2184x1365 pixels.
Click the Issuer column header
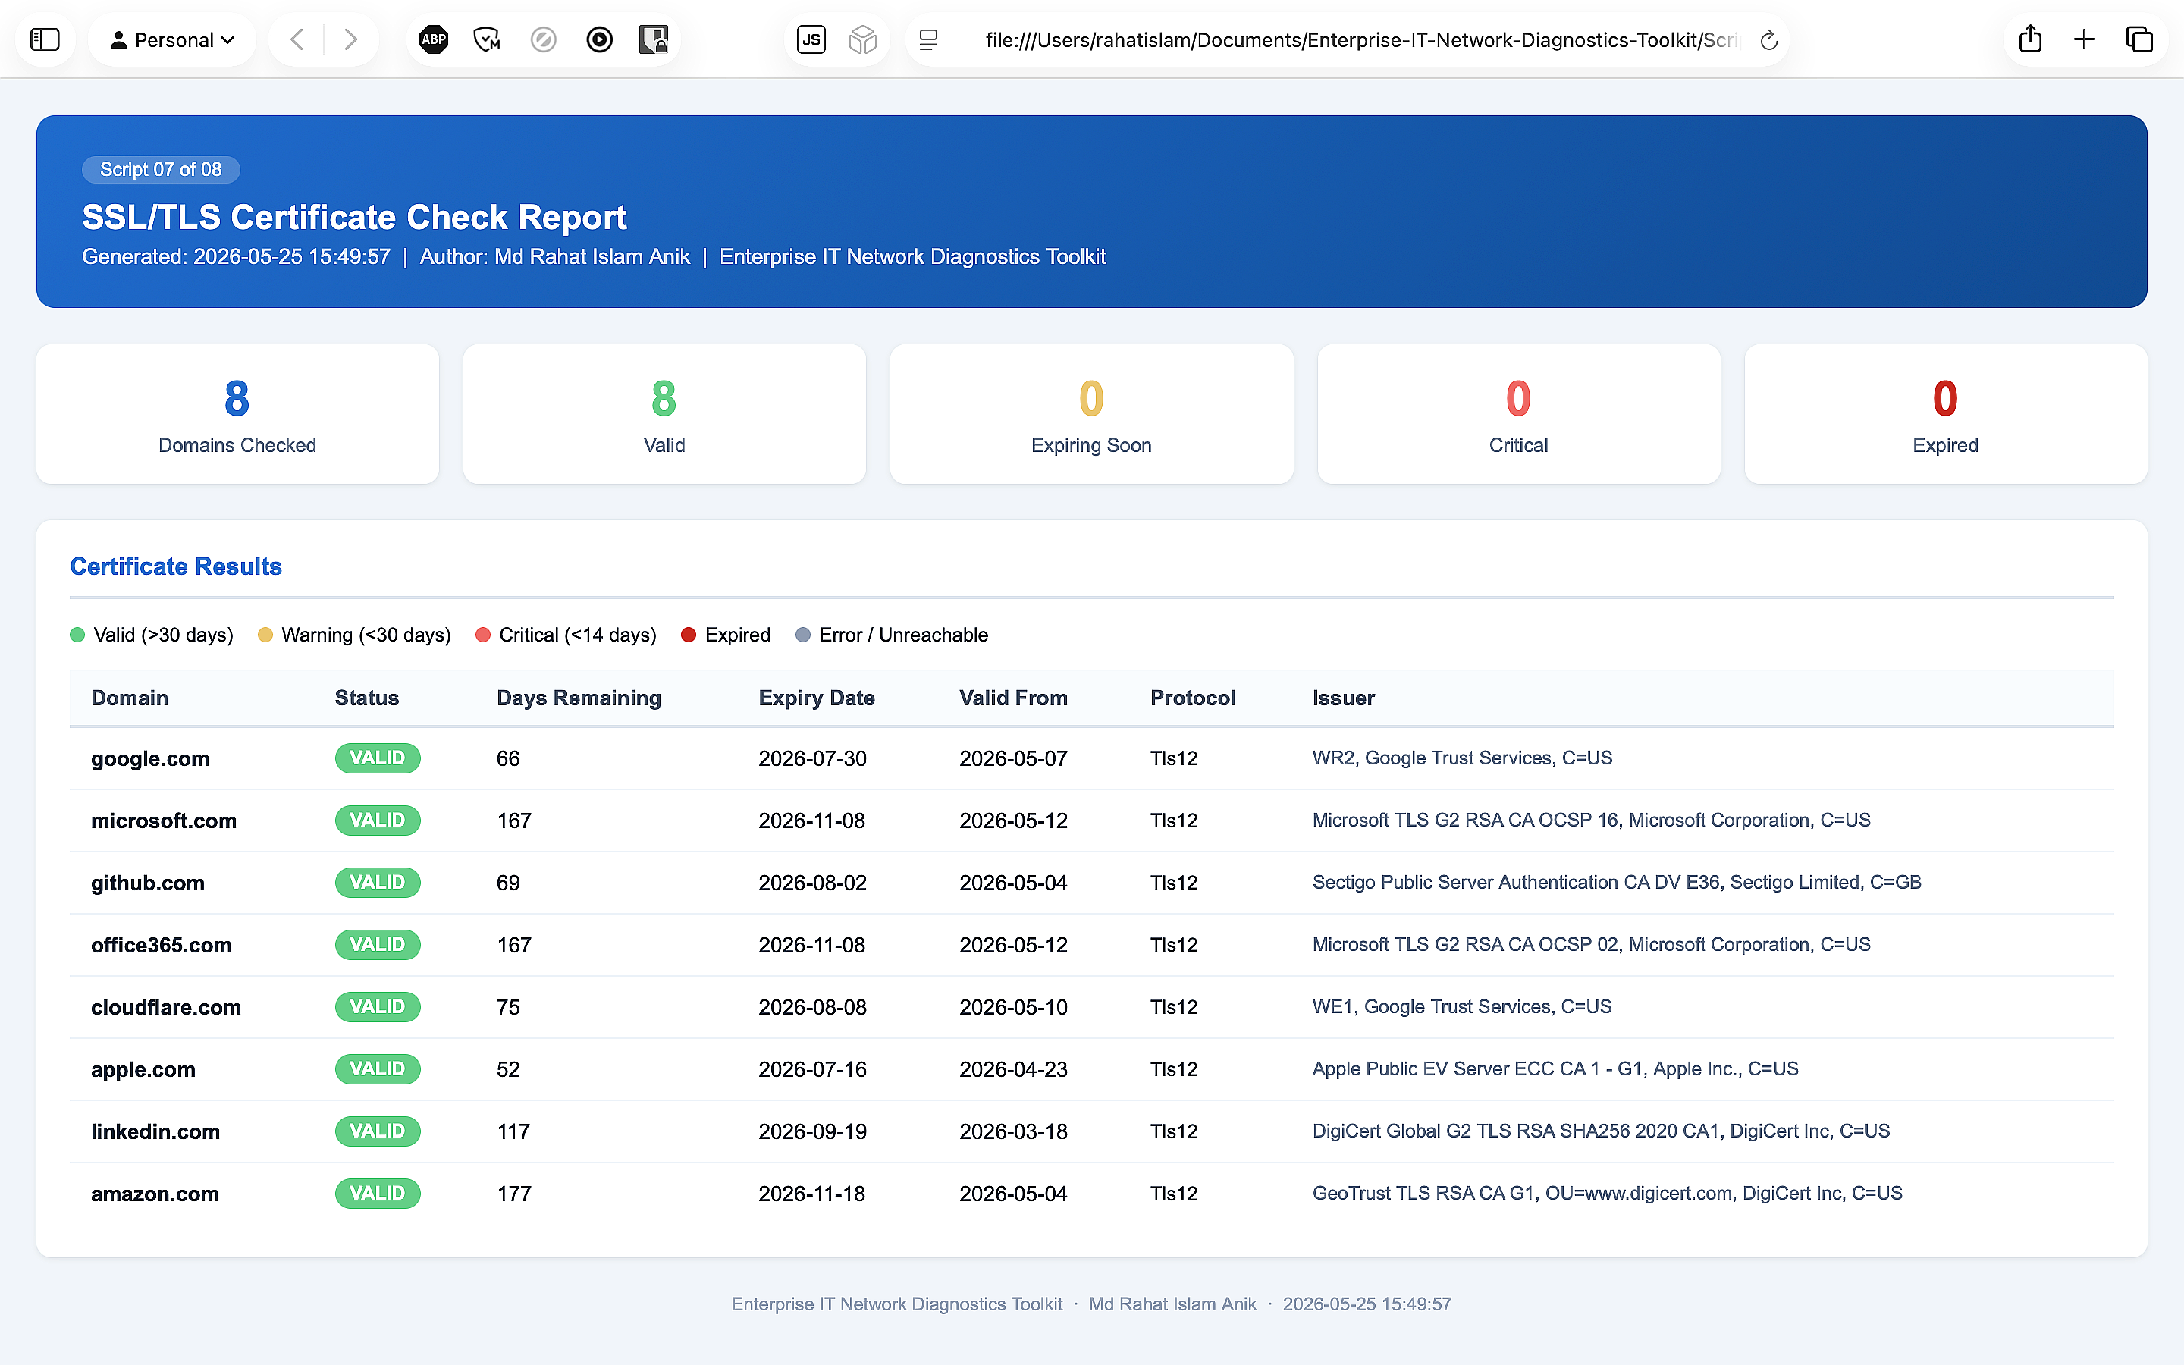click(1344, 698)
